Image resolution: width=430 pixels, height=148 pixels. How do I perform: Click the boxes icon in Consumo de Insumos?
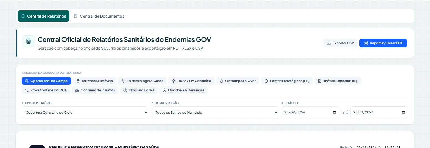click(77, 90)
